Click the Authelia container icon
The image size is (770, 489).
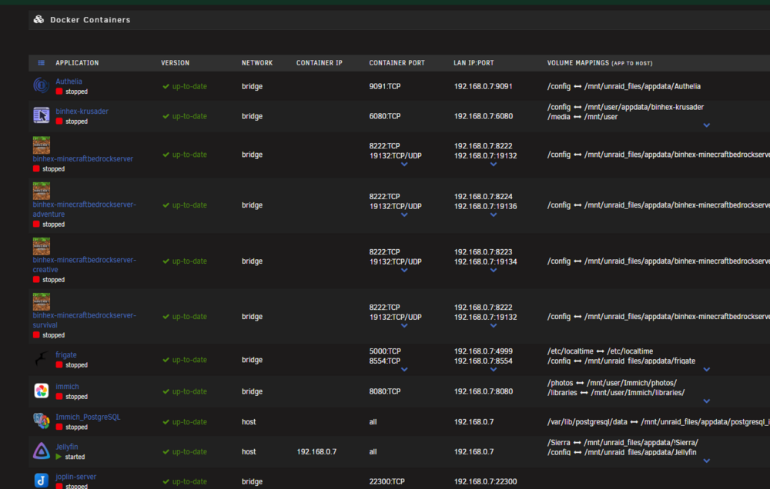(42, 86)
